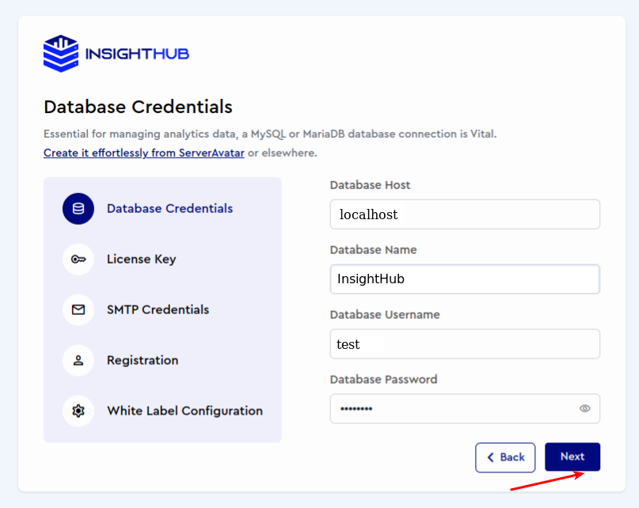Open the License Key step
This screenshot has height=508, width=639.
click(x=142, y=259)
